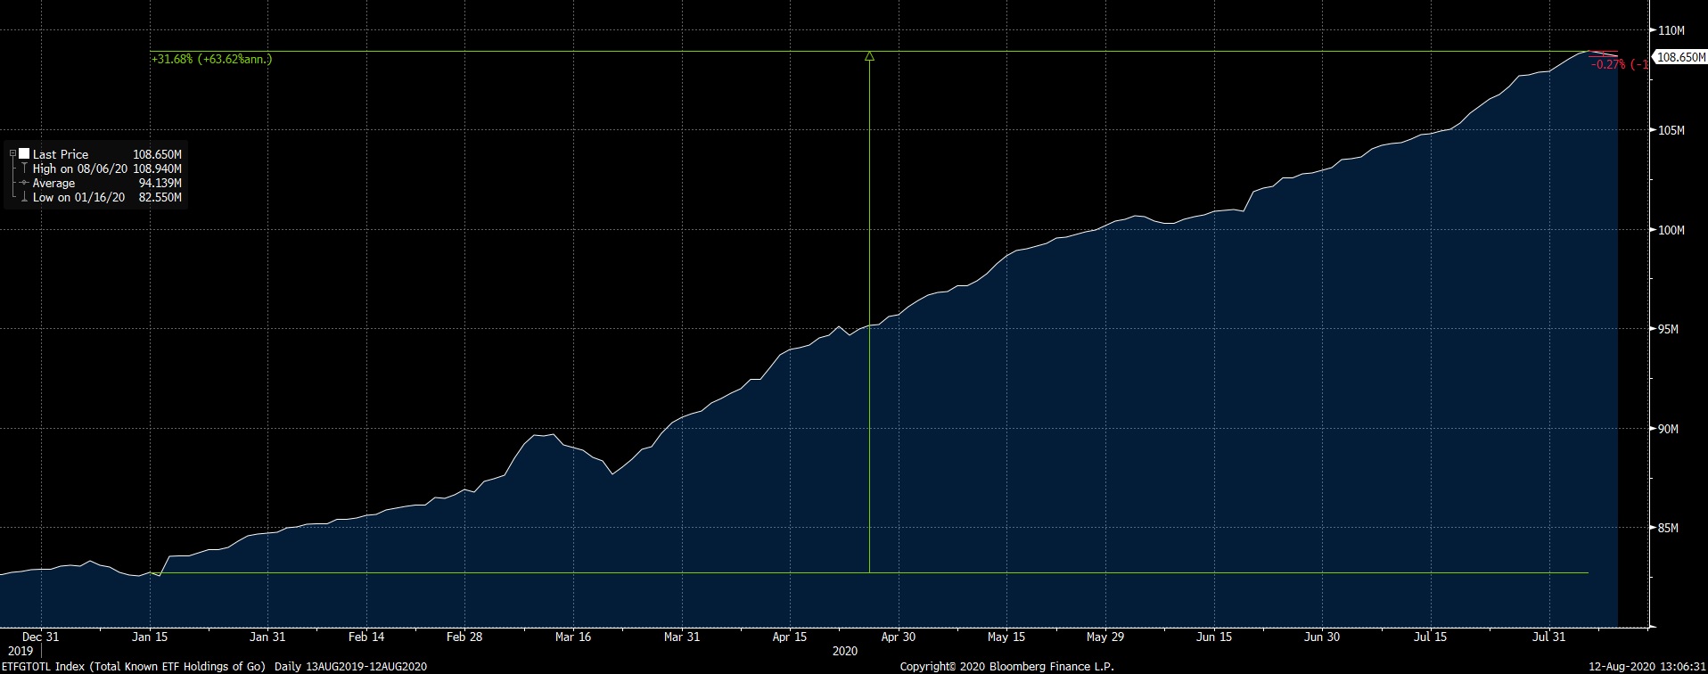The height and width of the screenshot is (674, 1708).
Task: Click the Jun 15 date on time axis
Action: (x=1213, y=637)
